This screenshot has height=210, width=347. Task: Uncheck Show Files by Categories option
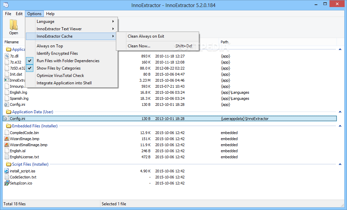coord(72,68)
